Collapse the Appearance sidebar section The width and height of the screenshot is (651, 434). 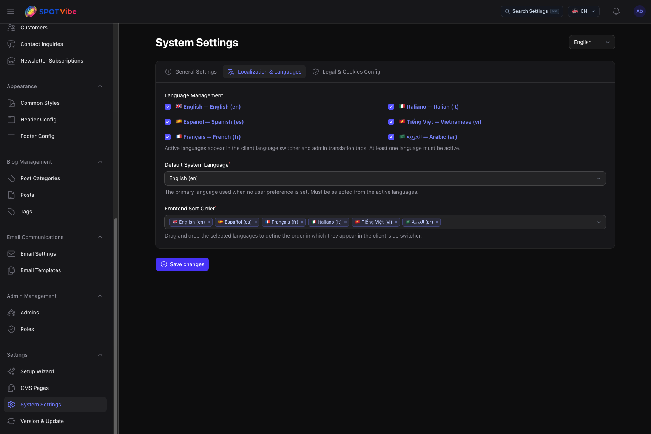(100, 86)
